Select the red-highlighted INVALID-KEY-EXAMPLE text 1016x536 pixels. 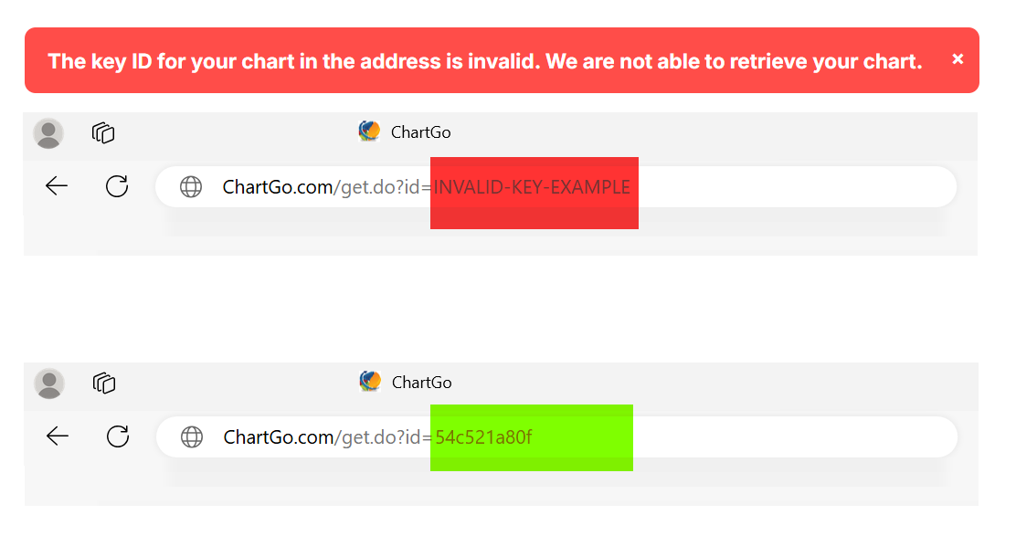coord(534,186)
